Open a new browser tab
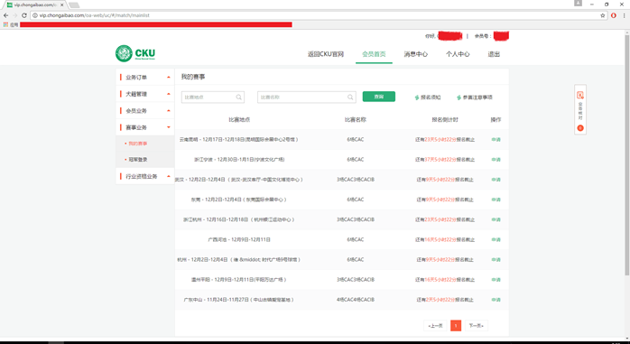This screenshot has height=344, width=630. [74, 5]
